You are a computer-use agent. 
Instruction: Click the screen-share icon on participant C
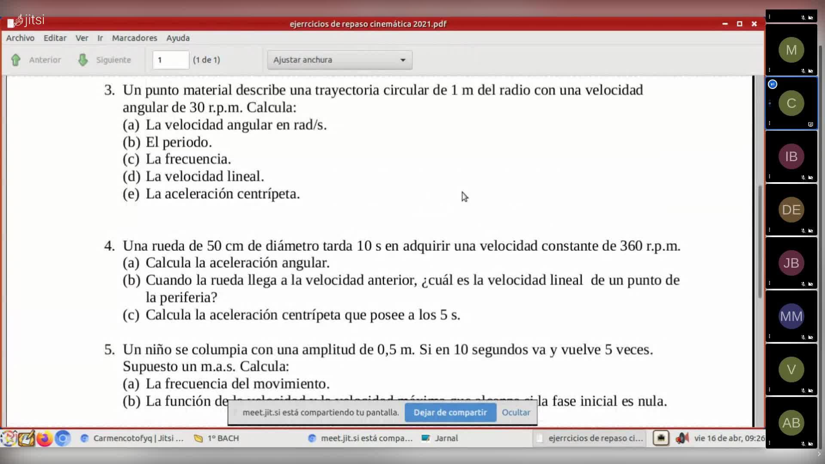(x=810, y=124)
